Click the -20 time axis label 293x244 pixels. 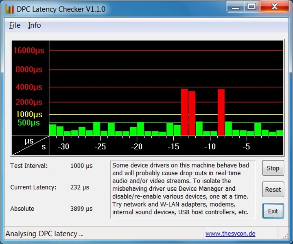(137, 146)
